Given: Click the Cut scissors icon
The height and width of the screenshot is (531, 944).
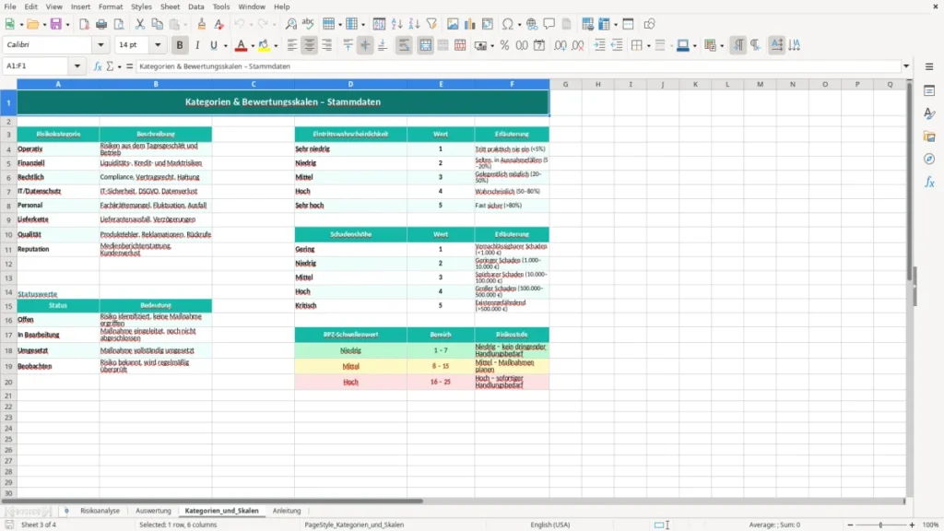Looking at the screenshot, I should (x=140, y=24).
